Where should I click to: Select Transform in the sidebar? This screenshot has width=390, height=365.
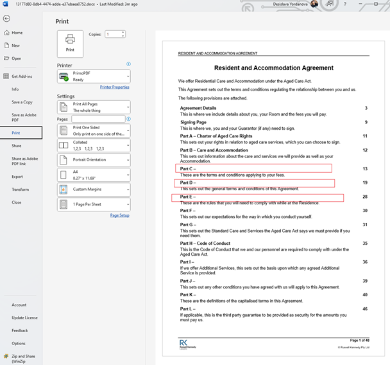point(20,190)
